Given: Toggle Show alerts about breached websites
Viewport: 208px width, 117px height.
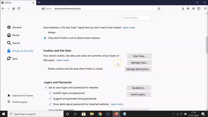Looking at the screenshot, I should point(50,104).
